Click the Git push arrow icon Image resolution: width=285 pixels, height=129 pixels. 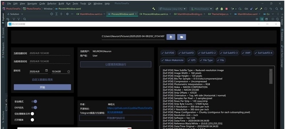click(261, 9)
